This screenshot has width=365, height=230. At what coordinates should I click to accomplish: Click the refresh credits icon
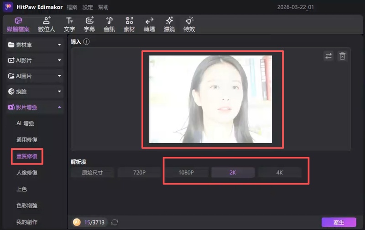pyautogui.click(x=115, y=222)
